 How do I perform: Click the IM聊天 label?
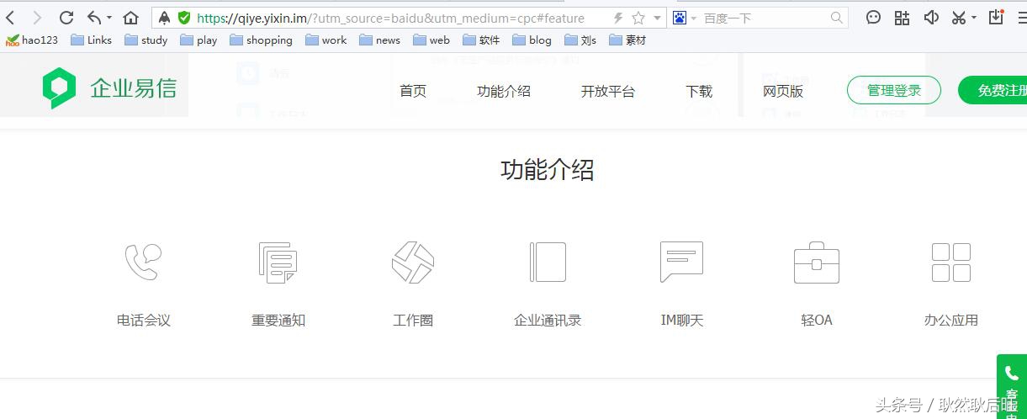[682, 320]
